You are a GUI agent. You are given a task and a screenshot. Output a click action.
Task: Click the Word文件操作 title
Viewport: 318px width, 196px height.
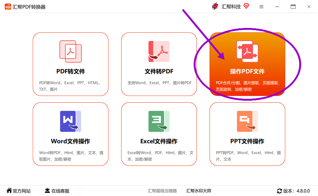(x=70, y=141)
